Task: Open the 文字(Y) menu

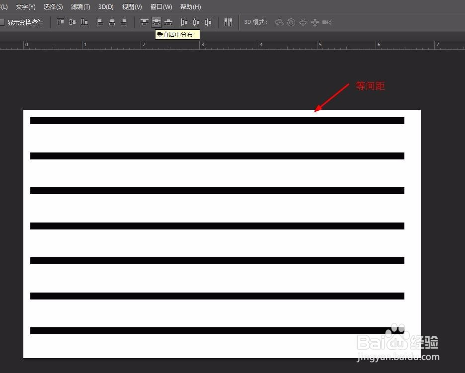Action: [x=25, y=7]
